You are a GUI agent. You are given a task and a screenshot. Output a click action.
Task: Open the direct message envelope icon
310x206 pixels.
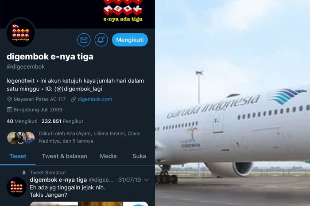click(84, 40)
